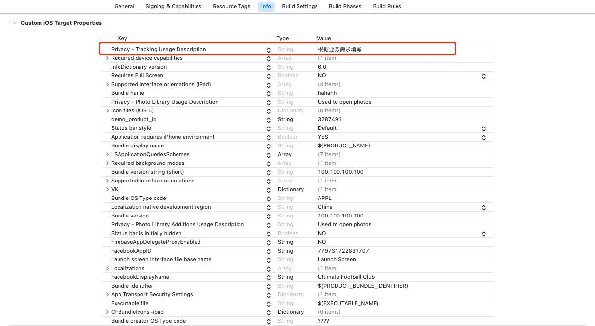Expand Supported interface orientations (iPad) row

108,84
